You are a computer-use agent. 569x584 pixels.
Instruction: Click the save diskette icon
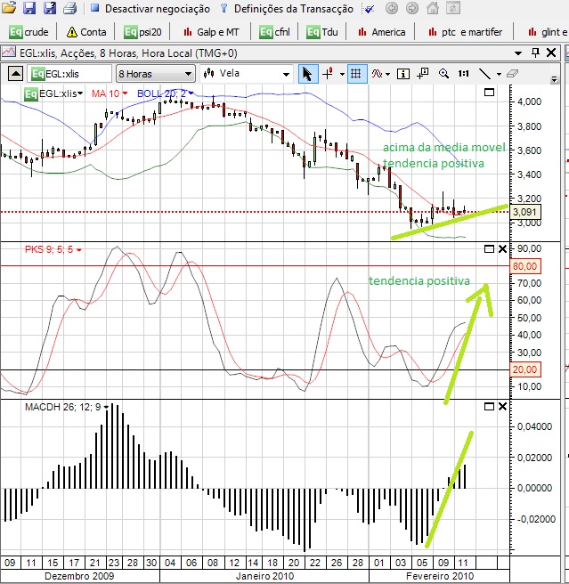tap(29, 7)
